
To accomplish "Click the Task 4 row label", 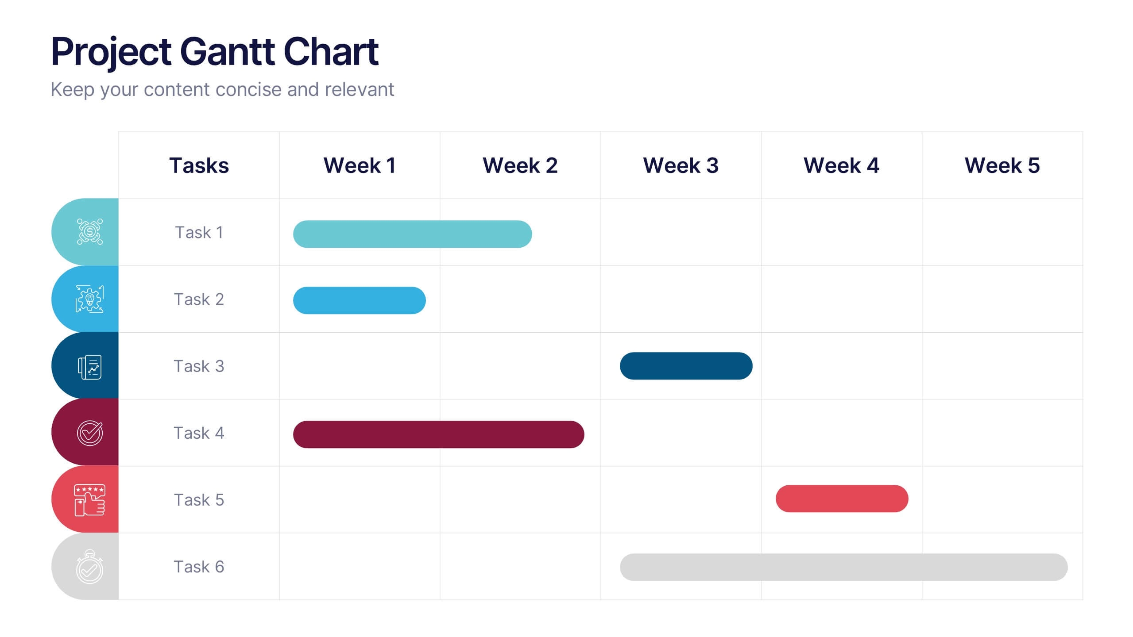I will tap(199, 433).
